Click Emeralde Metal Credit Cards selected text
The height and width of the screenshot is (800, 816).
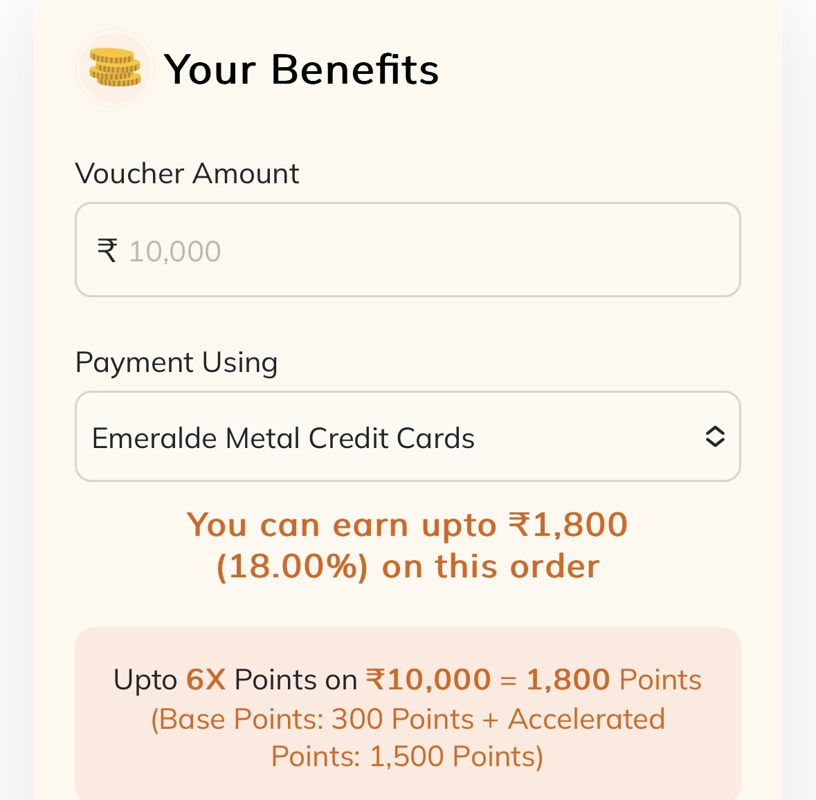click(x=283, y=438)
